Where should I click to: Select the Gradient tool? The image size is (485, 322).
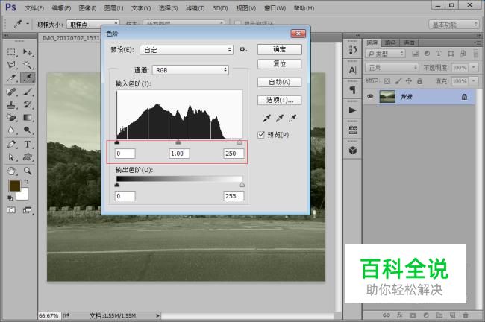[x=28, y=118]
